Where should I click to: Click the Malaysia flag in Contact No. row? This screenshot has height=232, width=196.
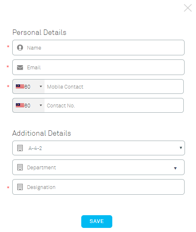pos(20,105)
